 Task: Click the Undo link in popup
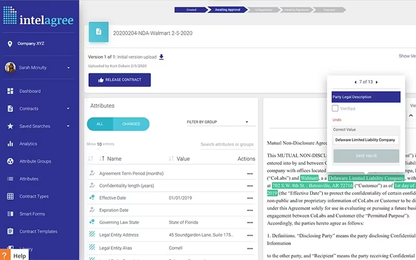(x=336, y=120)
